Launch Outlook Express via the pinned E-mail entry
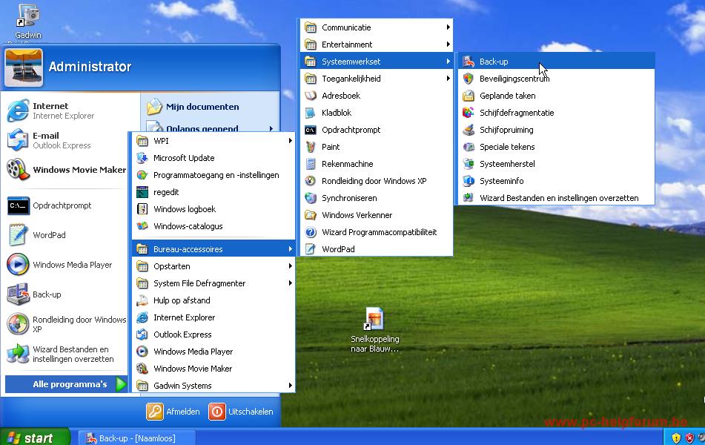Viewport: 705px width, 445px height. (65, 140)
